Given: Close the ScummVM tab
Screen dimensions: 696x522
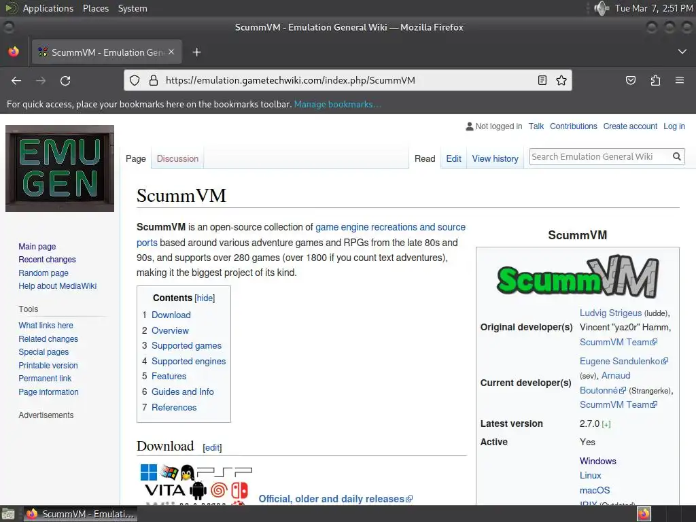Looking at the screenshot, I should point(171,52).
